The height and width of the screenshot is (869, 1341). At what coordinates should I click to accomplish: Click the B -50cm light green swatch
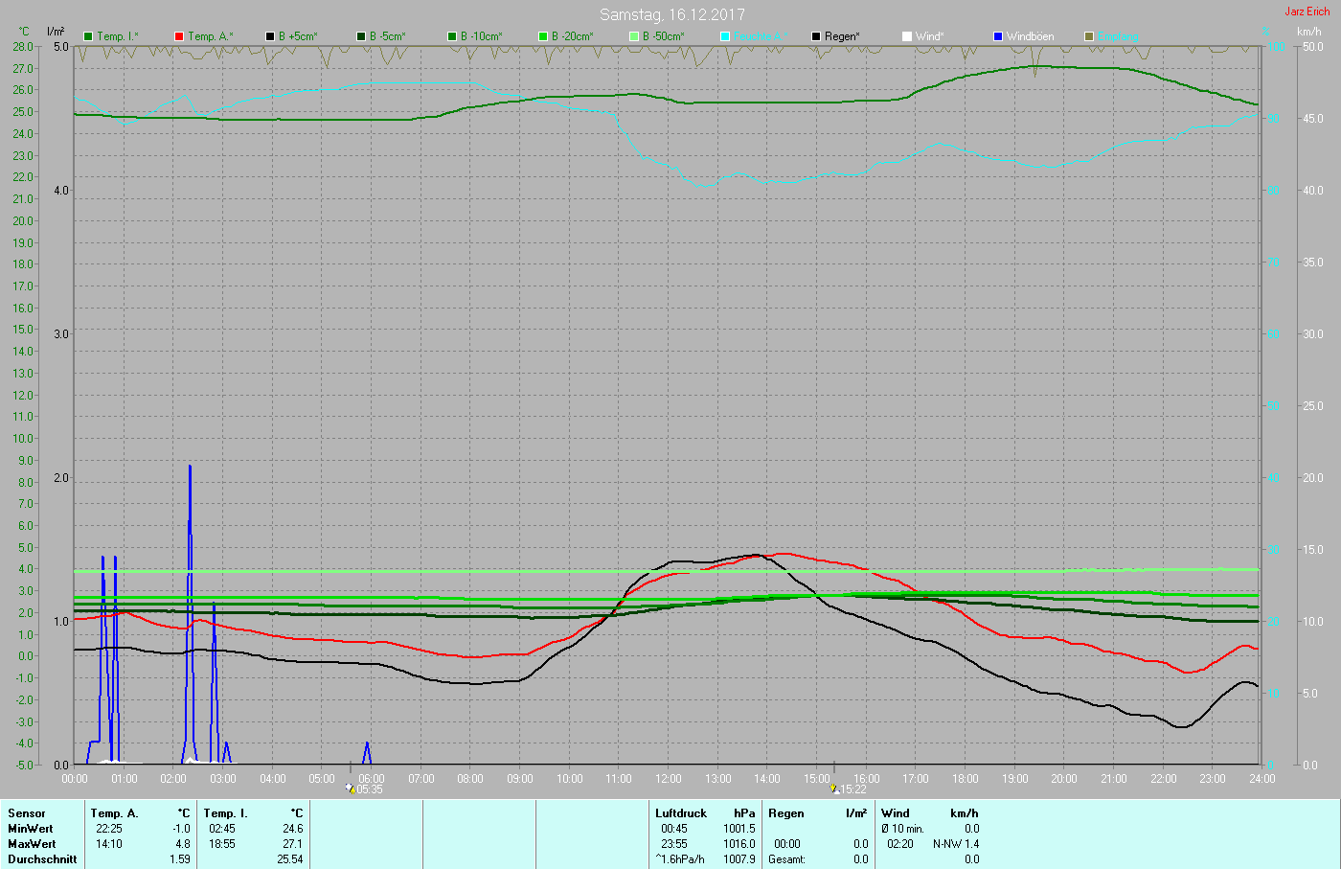634,36
